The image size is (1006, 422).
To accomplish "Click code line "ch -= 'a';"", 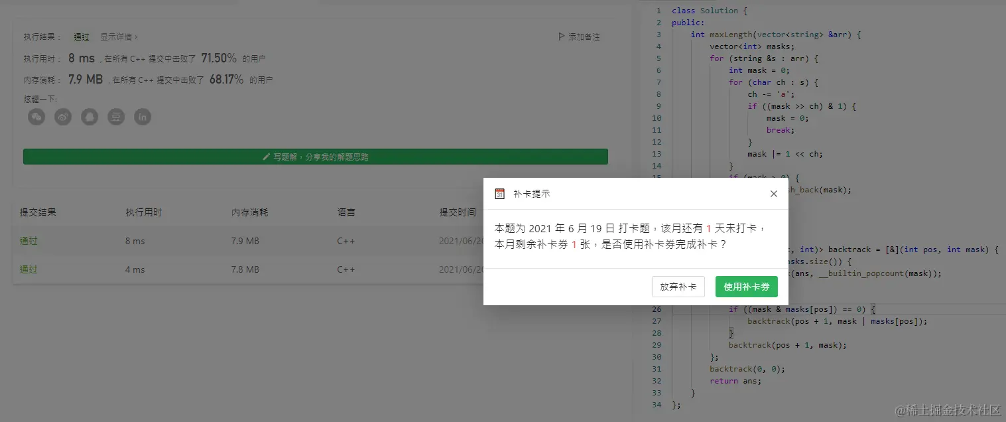I will 771,94.
